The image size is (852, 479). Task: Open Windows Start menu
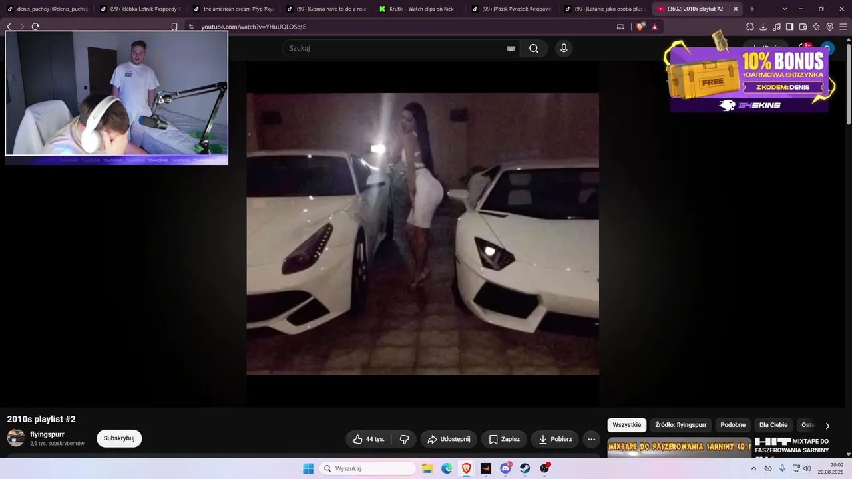coord(308,468)
